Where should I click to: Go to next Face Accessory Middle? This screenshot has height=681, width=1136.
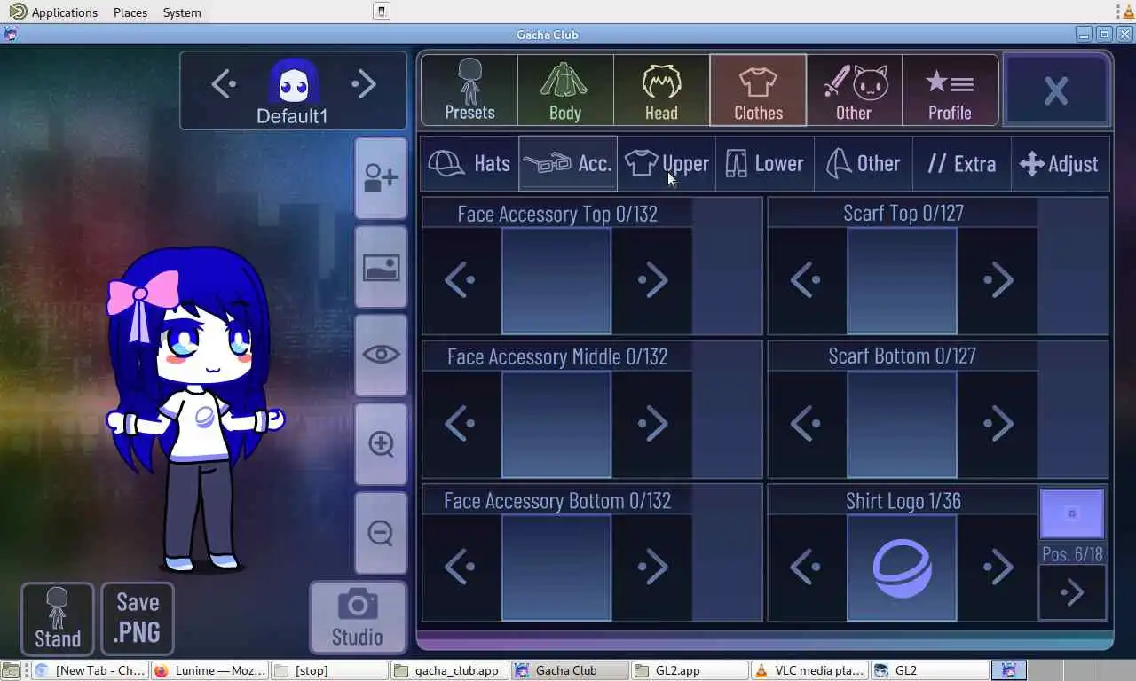pyautogui.click(x=652, y=424)
